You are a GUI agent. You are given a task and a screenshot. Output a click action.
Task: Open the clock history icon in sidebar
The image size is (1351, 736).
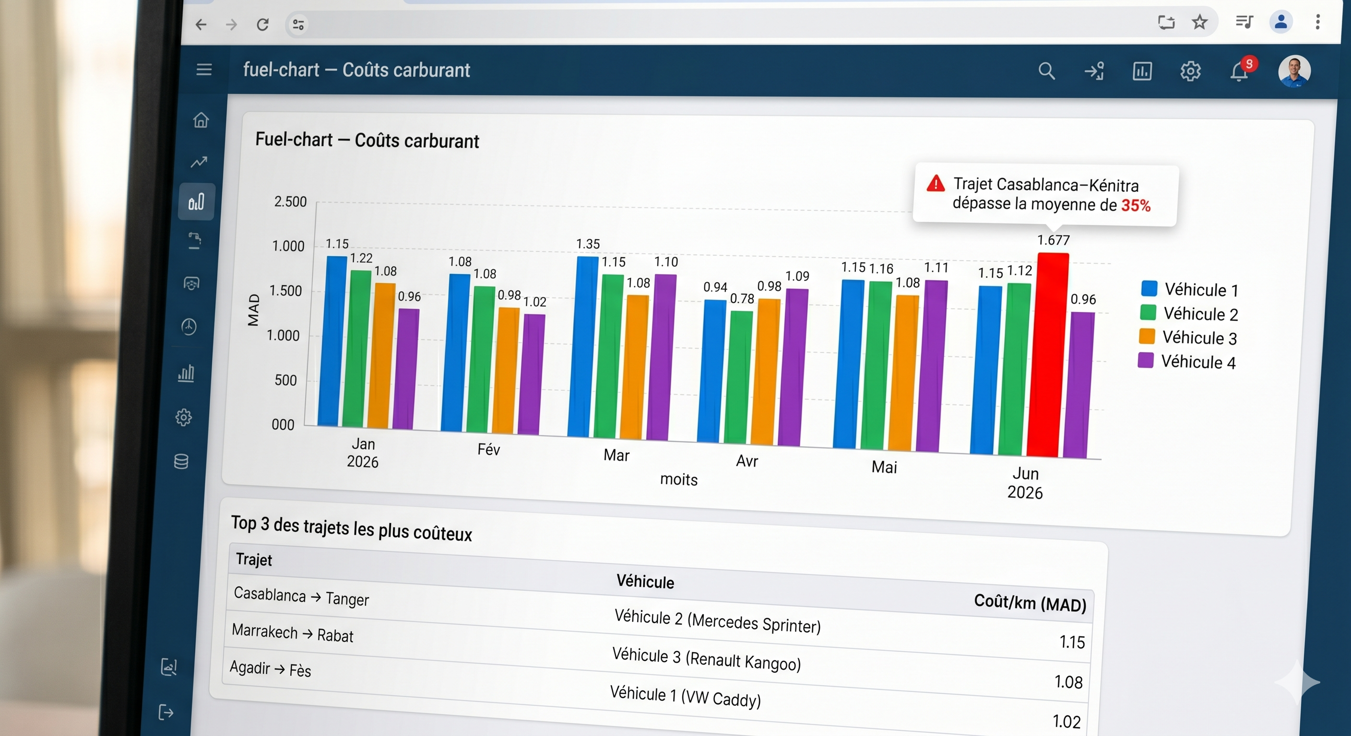pyautogui.click(x=189, y=326)
